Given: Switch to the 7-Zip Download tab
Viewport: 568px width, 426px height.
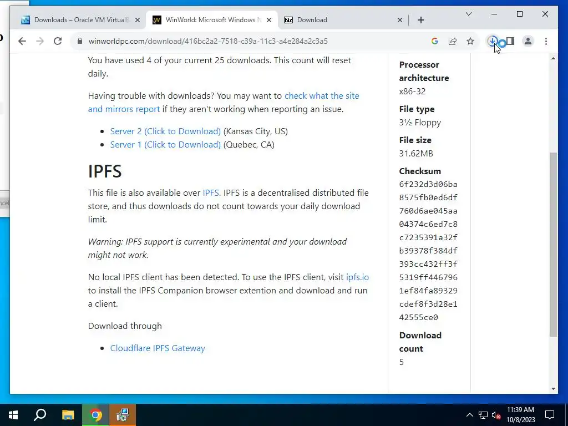Looking at the screenshot, I should tap(342, 20).
